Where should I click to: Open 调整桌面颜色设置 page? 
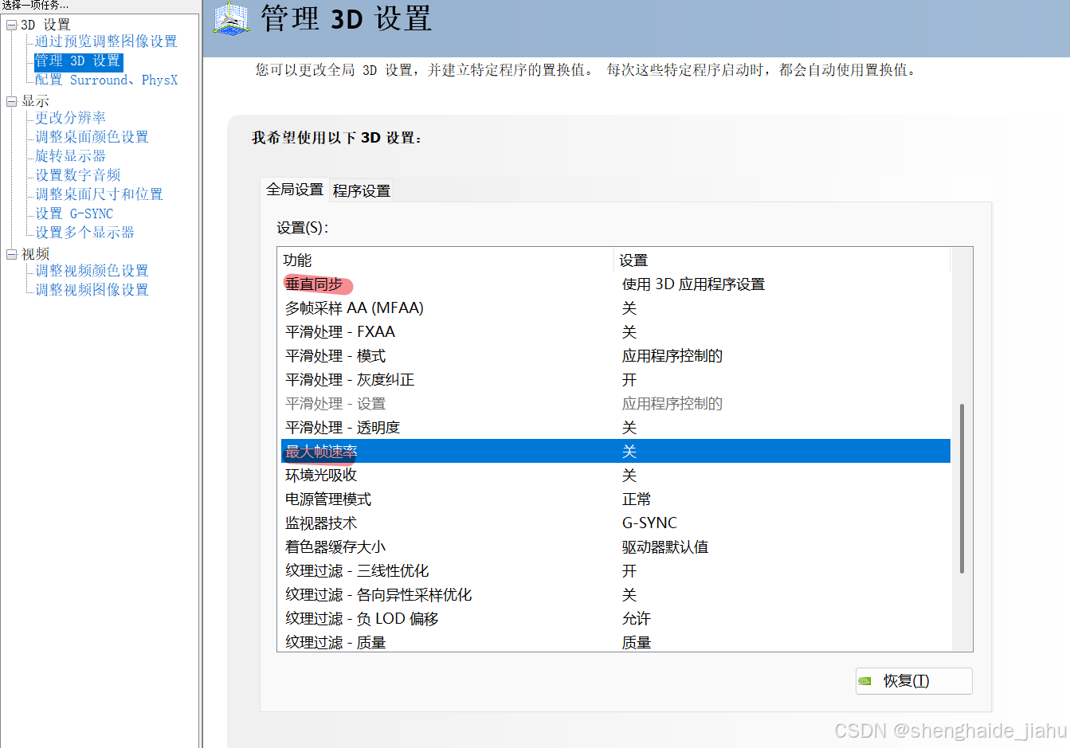(x=92, y=137)
